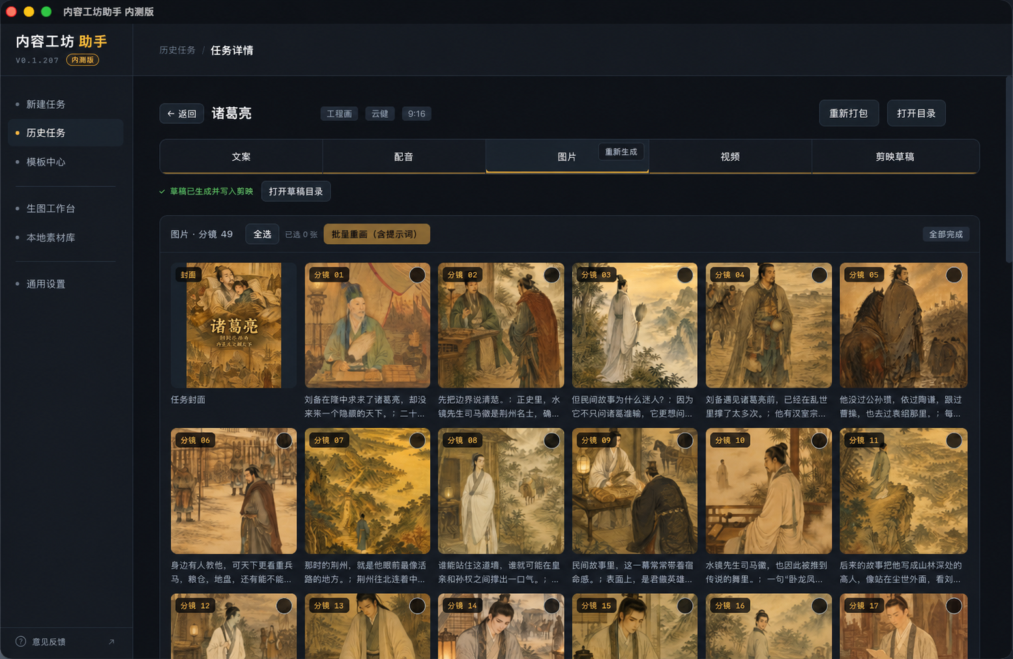Click the external arrow beside 意见反馈

[x=111, y=641]
